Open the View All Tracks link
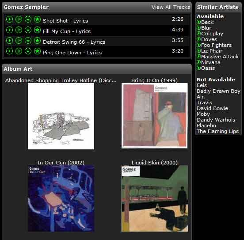Screen dimensions: 244x240 tap(171, 7)
